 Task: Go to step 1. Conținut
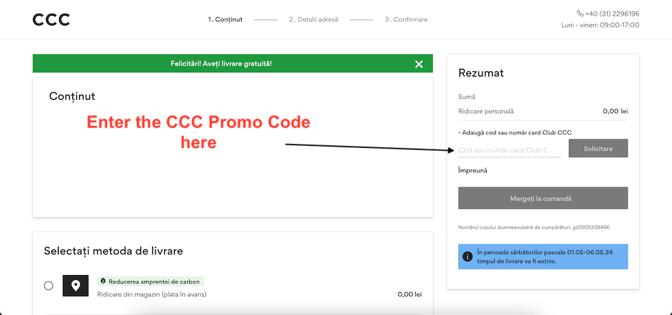click(x=225, y=20)
